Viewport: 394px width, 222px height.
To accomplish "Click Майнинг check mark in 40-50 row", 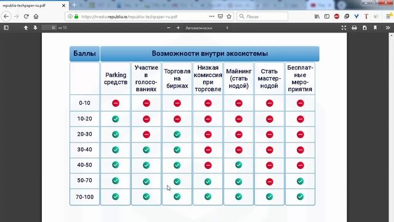I will [239, 165].
